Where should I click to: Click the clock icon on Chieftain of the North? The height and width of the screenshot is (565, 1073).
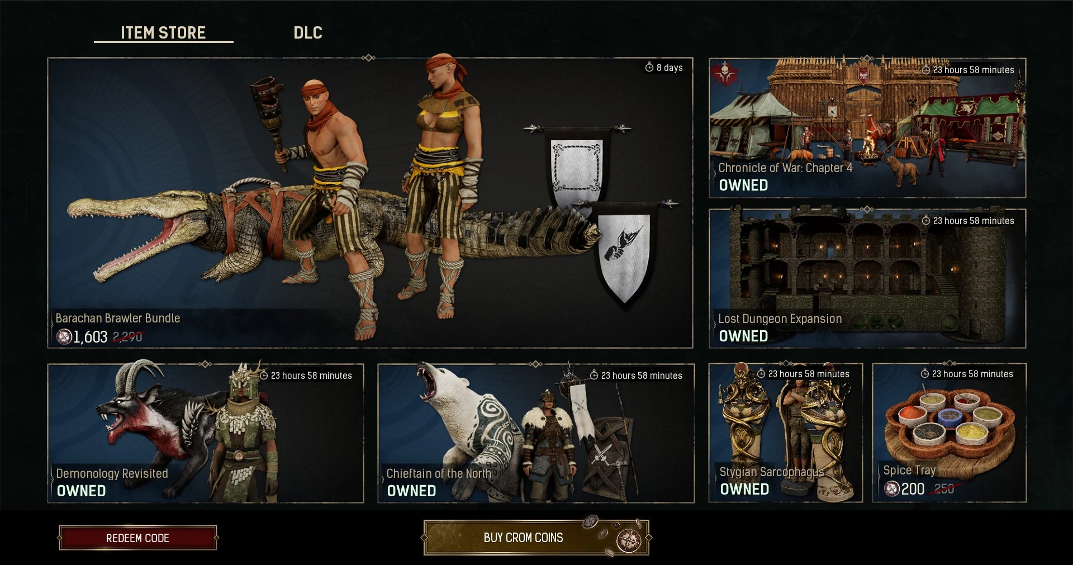click(594, 376)
